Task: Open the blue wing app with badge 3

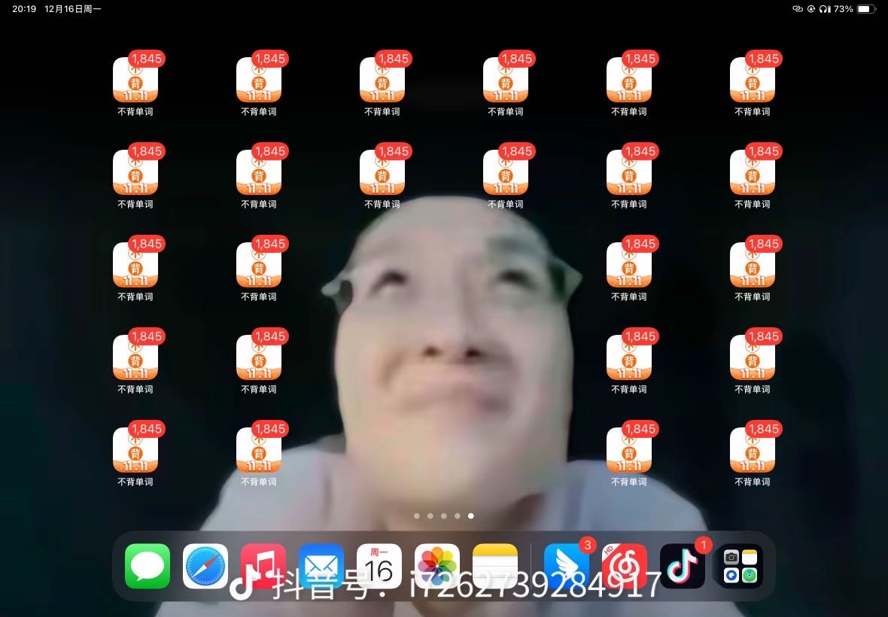Action: [x=567, y=566]
